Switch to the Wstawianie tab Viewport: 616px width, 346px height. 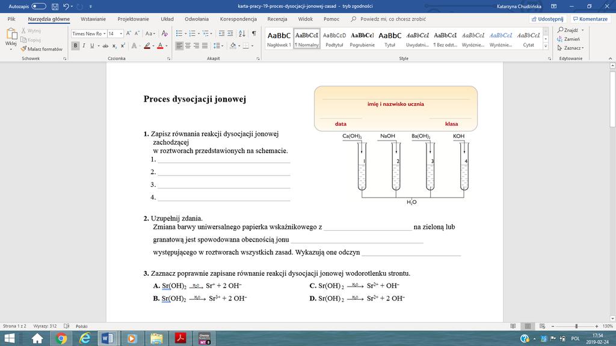pos(93,19)
